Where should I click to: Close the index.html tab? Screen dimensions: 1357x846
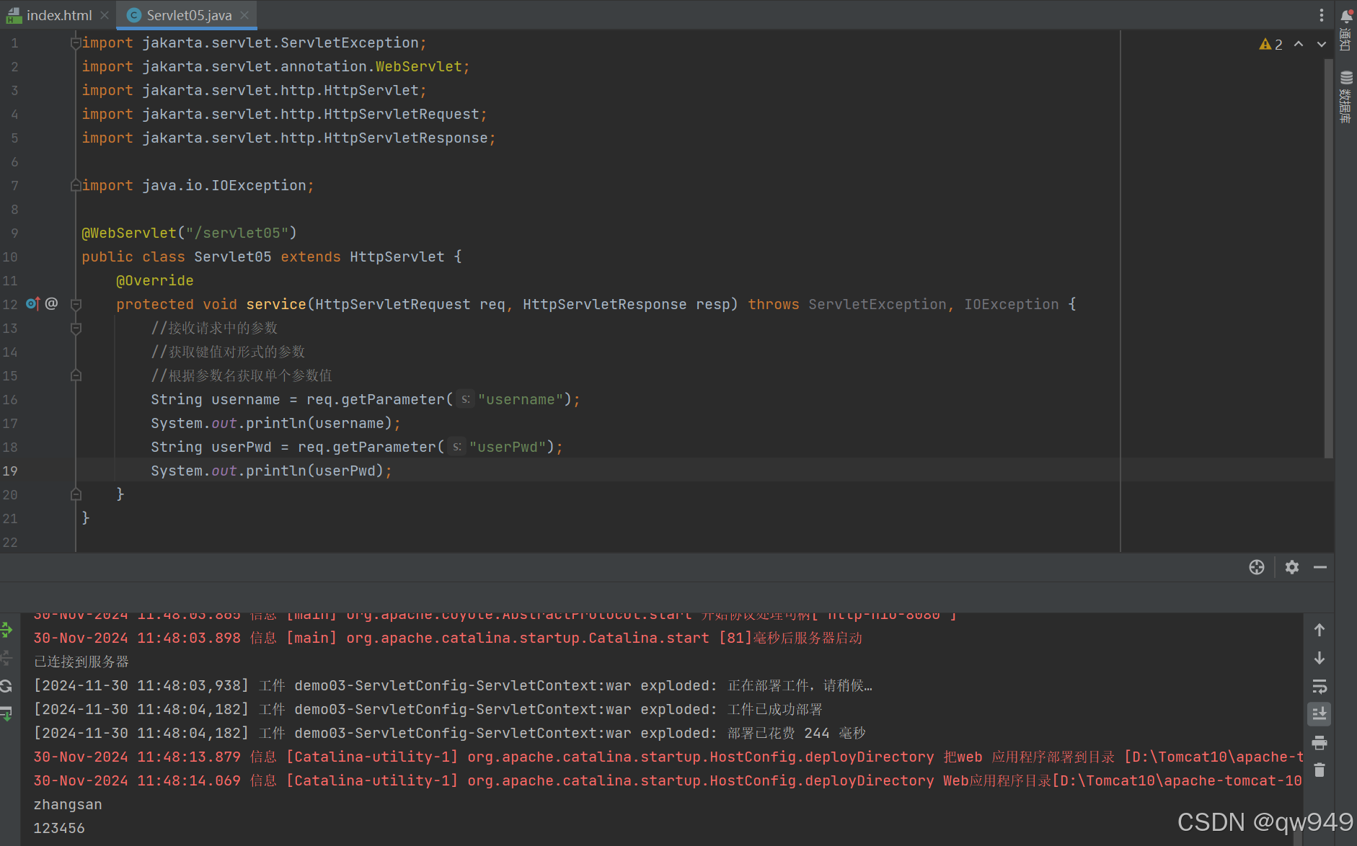105,15
